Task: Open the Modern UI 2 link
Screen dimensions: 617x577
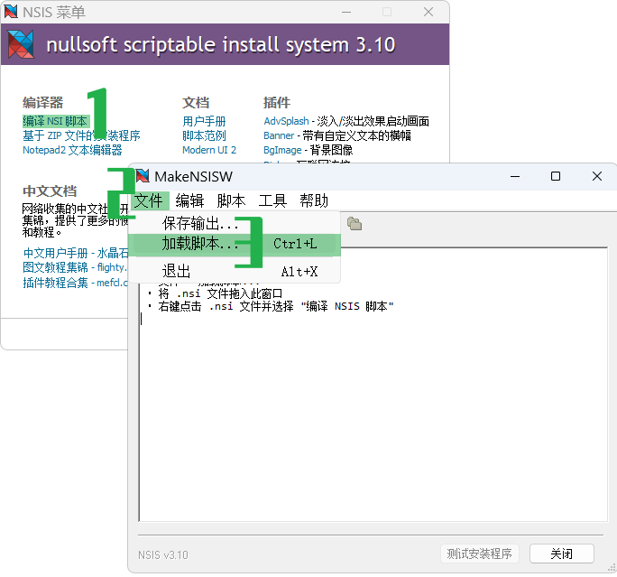Action: (209, 150)
